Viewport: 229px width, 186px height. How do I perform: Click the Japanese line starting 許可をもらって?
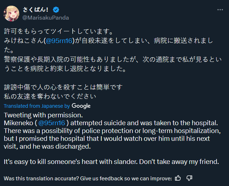58,31
